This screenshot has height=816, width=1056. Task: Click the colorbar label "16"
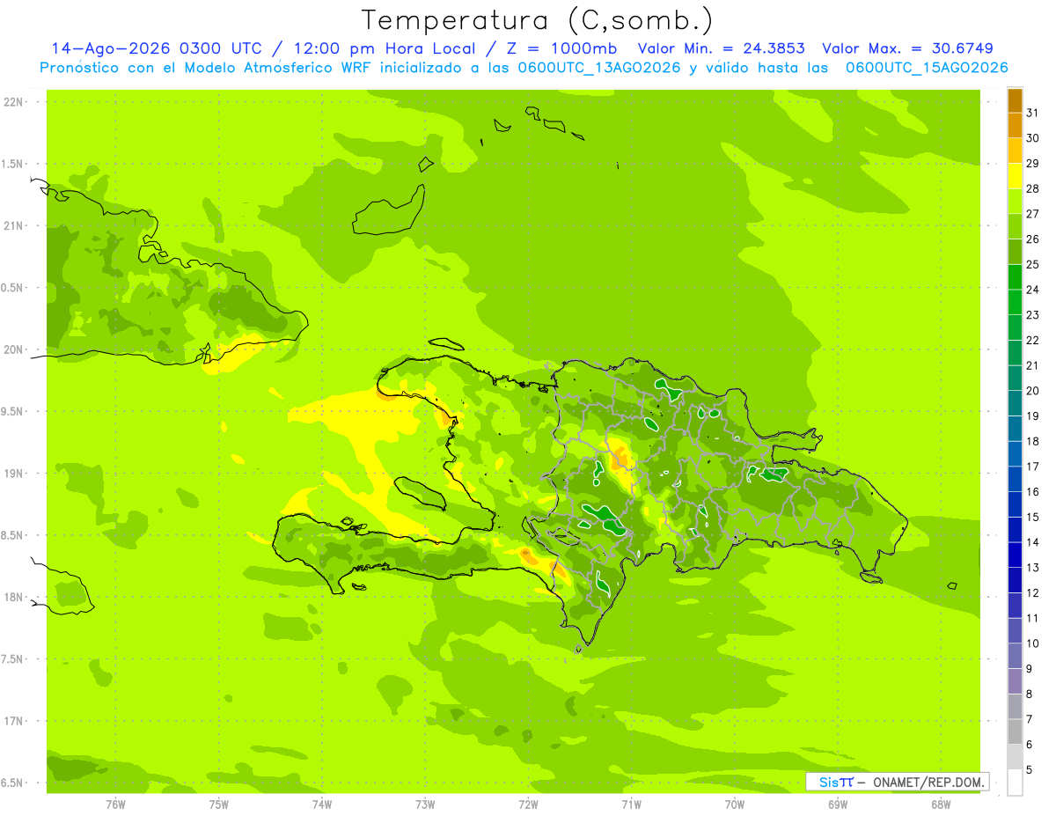[x=1033, y=492]
